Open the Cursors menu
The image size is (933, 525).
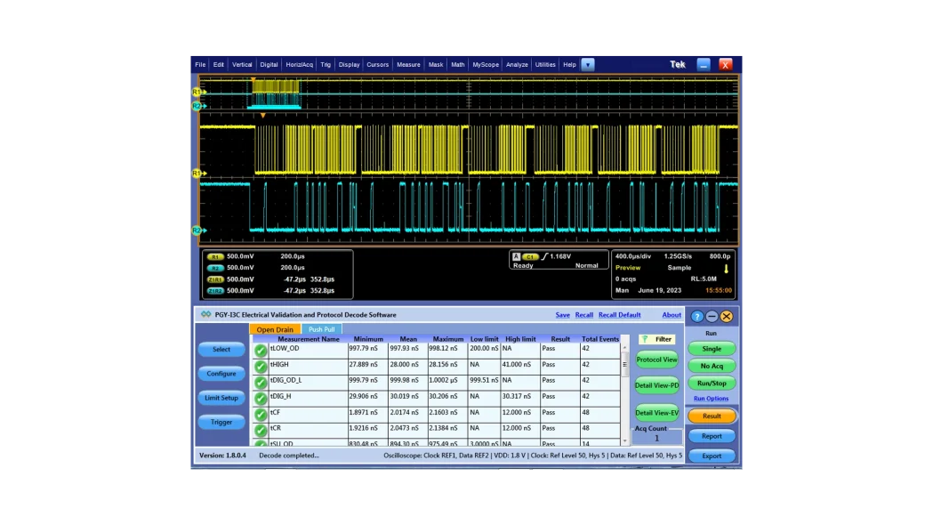(x=377, y=64)
